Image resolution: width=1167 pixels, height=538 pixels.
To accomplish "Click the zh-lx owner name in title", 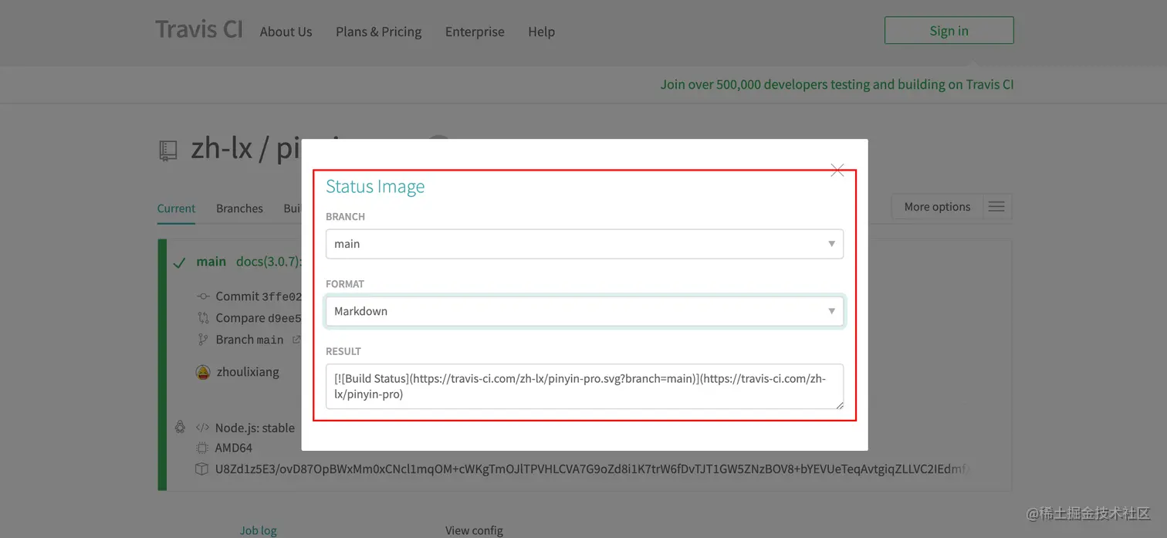I will [x=222, y=148].
